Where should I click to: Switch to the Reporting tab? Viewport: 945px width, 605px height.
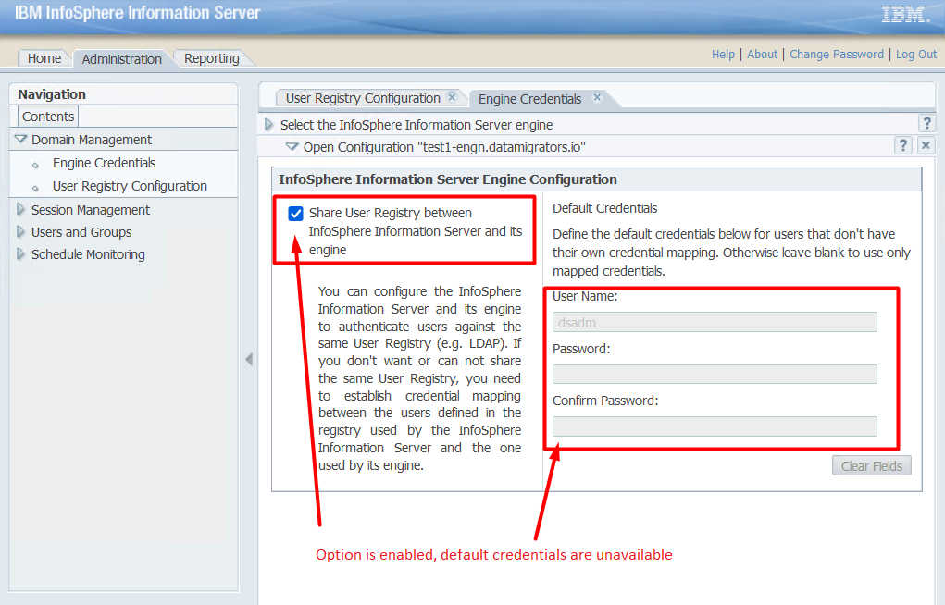[x=211, y=58]
